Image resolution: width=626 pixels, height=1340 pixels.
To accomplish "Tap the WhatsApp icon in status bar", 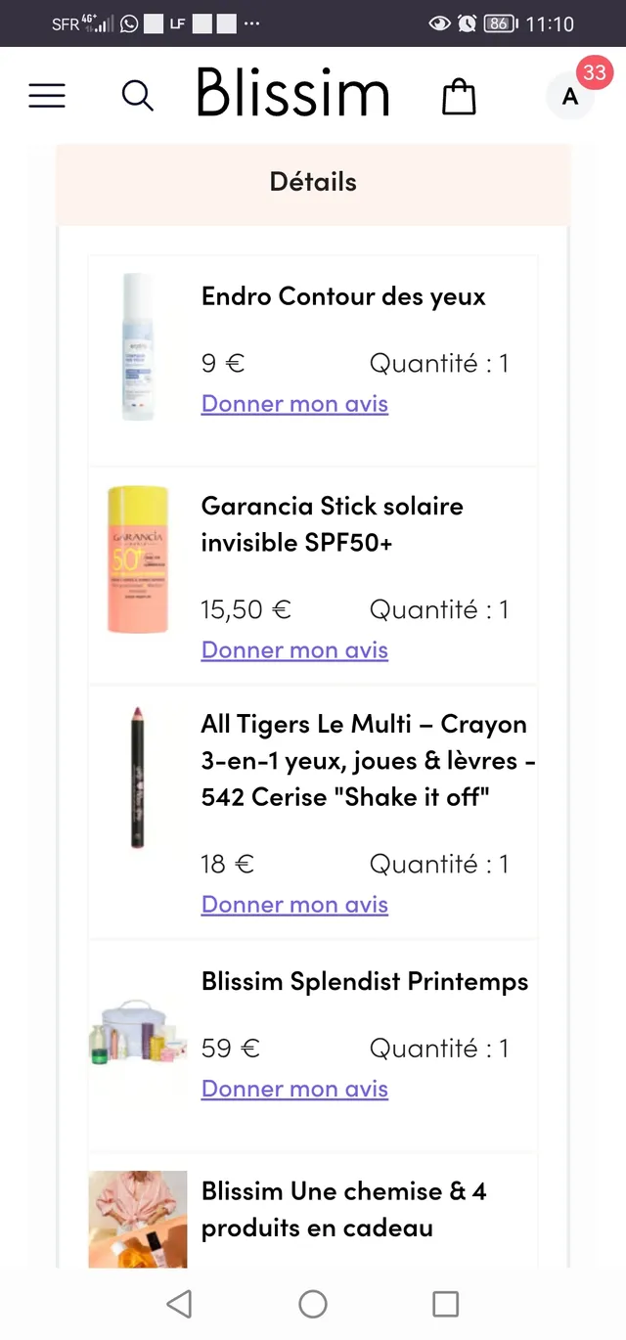I will click(128, 22).
